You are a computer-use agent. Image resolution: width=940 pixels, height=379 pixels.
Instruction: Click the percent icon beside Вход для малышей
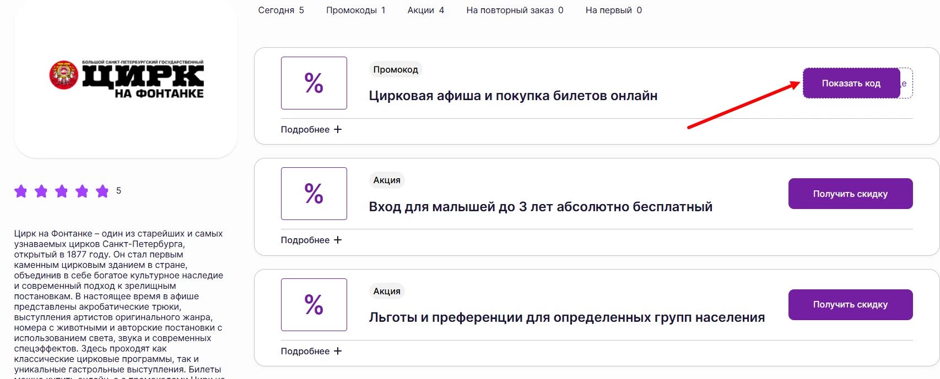(314, 194)
